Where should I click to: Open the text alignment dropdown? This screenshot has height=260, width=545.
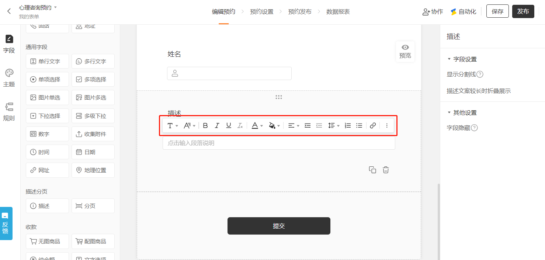pyautogui.click(x=294, y=126)
